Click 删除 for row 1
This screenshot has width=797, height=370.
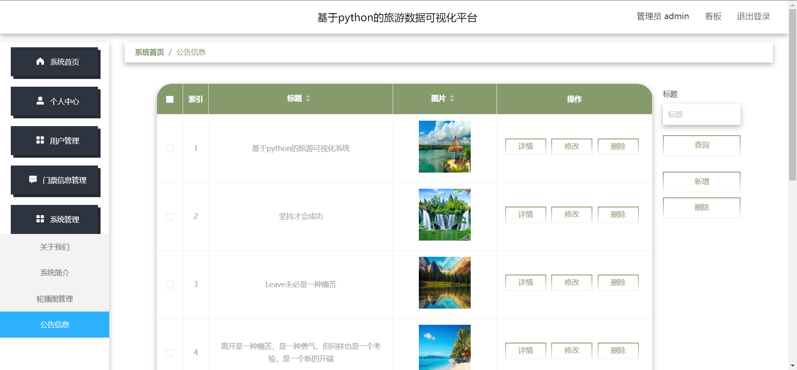click(618, 146)
